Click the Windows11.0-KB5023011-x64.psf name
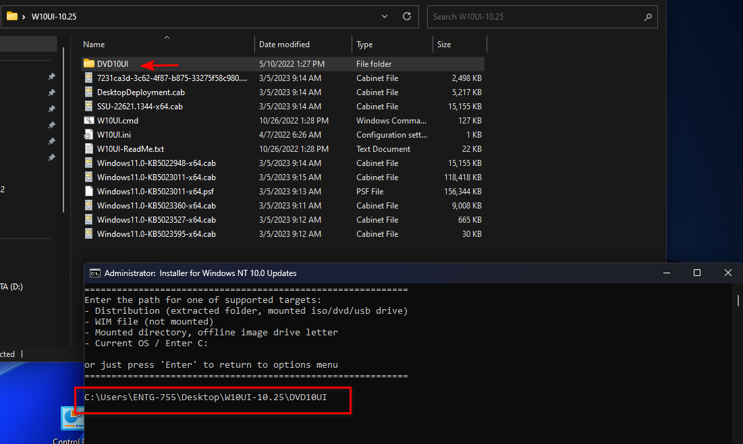The height and width of the screenshot is (444, 743). (x=155, y=192)
